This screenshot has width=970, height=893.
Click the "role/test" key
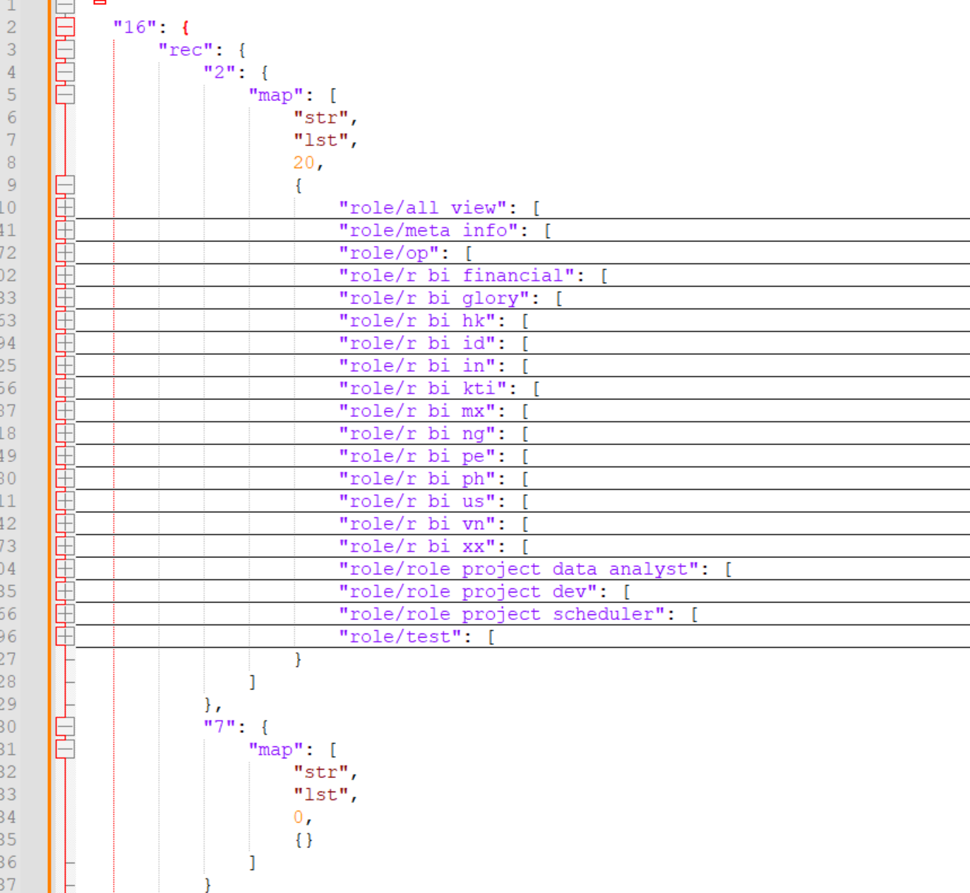(400, 636)
